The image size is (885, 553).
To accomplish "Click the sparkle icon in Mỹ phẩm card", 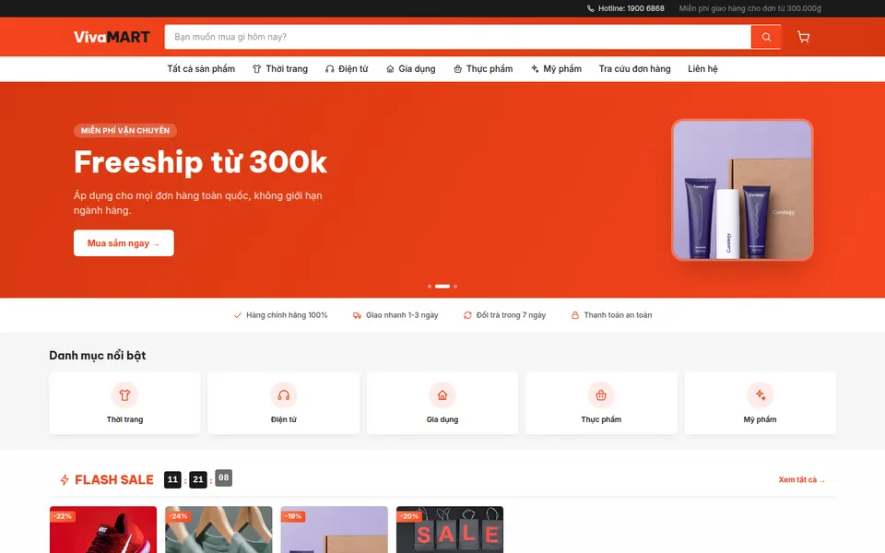I will coord(761,395).
